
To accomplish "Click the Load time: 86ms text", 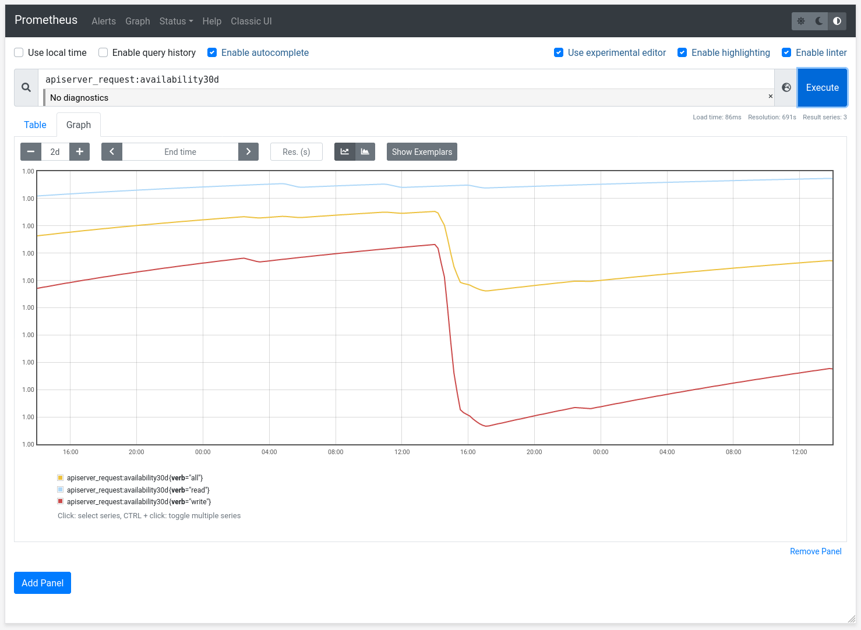I will pos(717,117).
